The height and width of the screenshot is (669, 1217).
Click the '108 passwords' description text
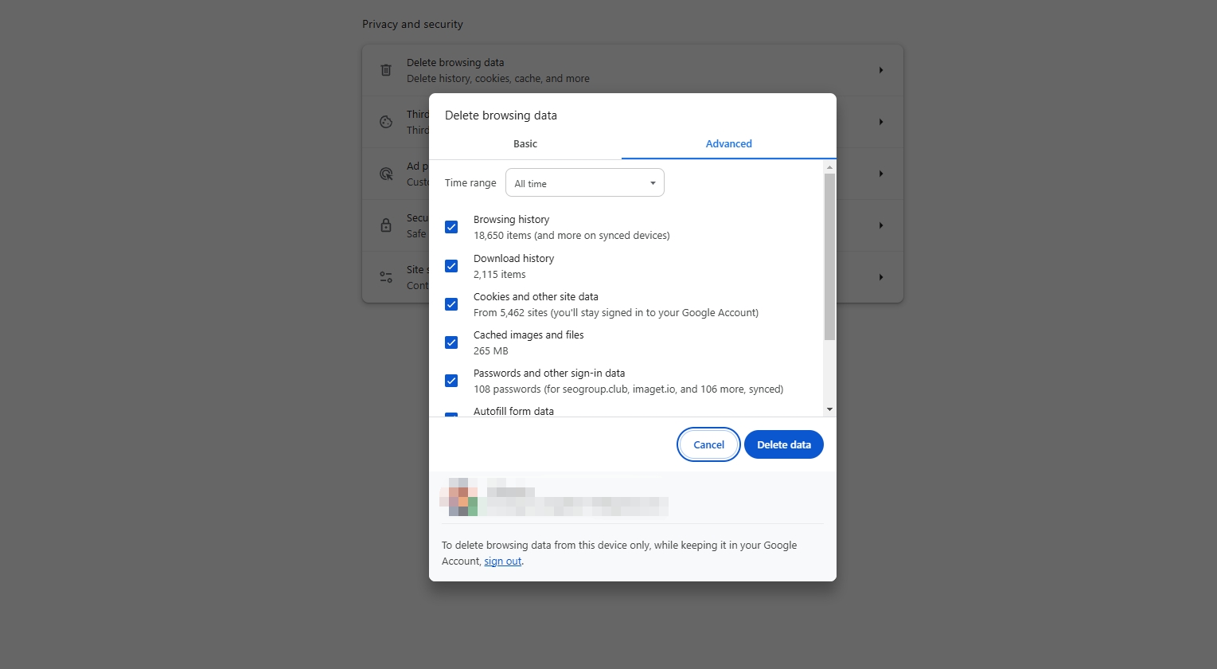point(628,389)
